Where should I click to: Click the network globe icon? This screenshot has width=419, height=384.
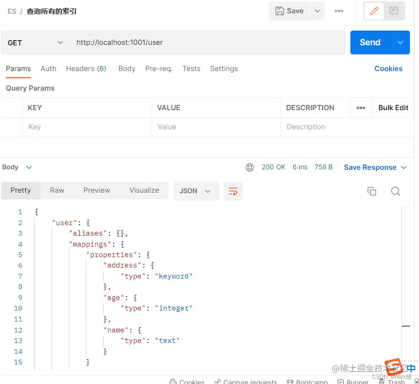(250, 167)
